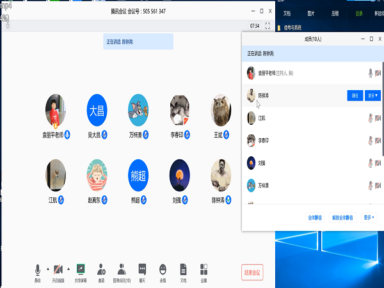Click 李春印 avatar in the grid
Viewport: 384px width, 288px height.
point(179,110)
